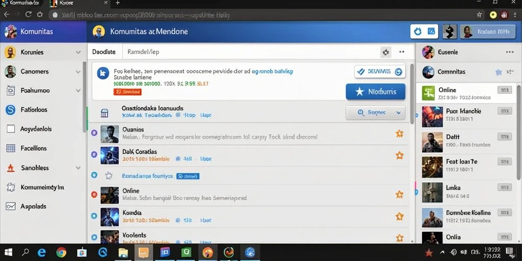Select purple radio circle beside DalK Coratias
The image size is (522, 261).
(94, 154)
